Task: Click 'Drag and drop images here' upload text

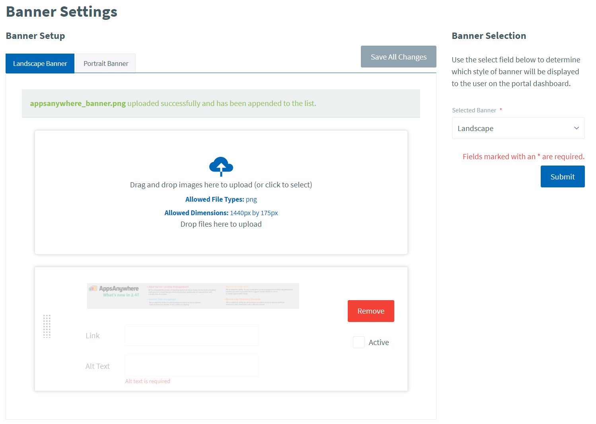Action: [x=221, y=185]
